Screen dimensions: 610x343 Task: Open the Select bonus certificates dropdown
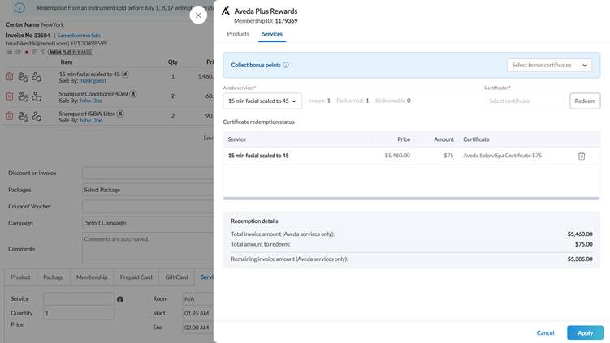(549, 65)
